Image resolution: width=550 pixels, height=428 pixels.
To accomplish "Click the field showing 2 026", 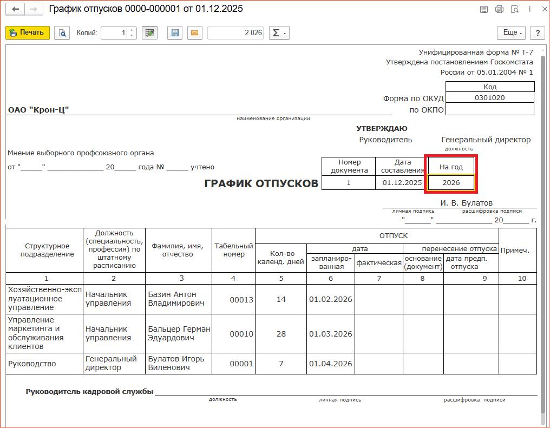I will pyautogui.click(x=235, y=33).
